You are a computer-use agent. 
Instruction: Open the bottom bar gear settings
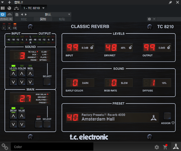pos(157,147)
